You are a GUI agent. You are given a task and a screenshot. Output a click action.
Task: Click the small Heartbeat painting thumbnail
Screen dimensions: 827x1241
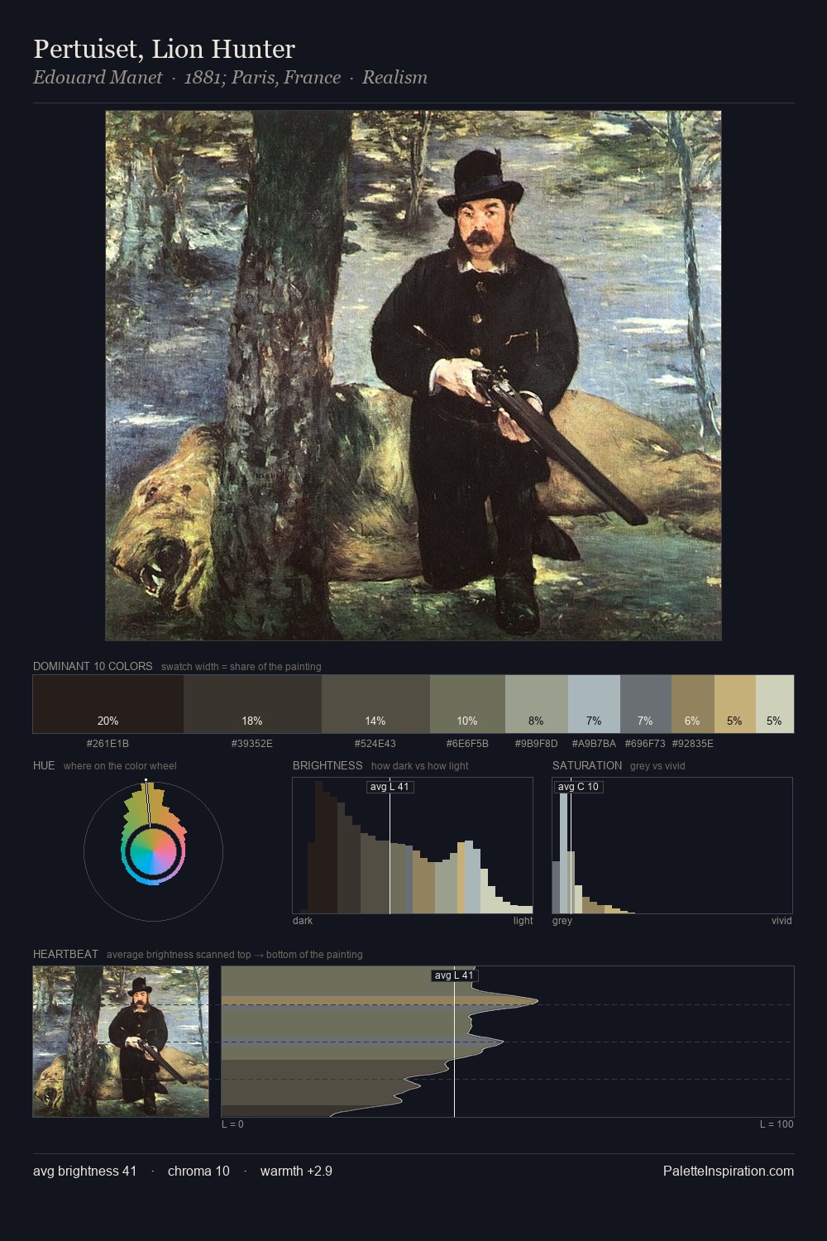pos(121,1042)
